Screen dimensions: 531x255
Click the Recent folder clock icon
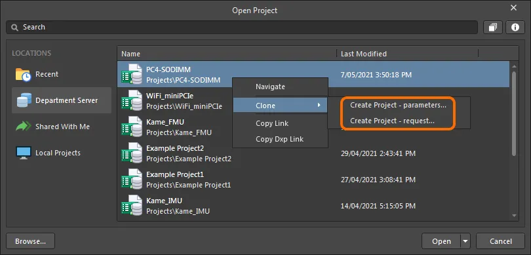pos(23,75)
